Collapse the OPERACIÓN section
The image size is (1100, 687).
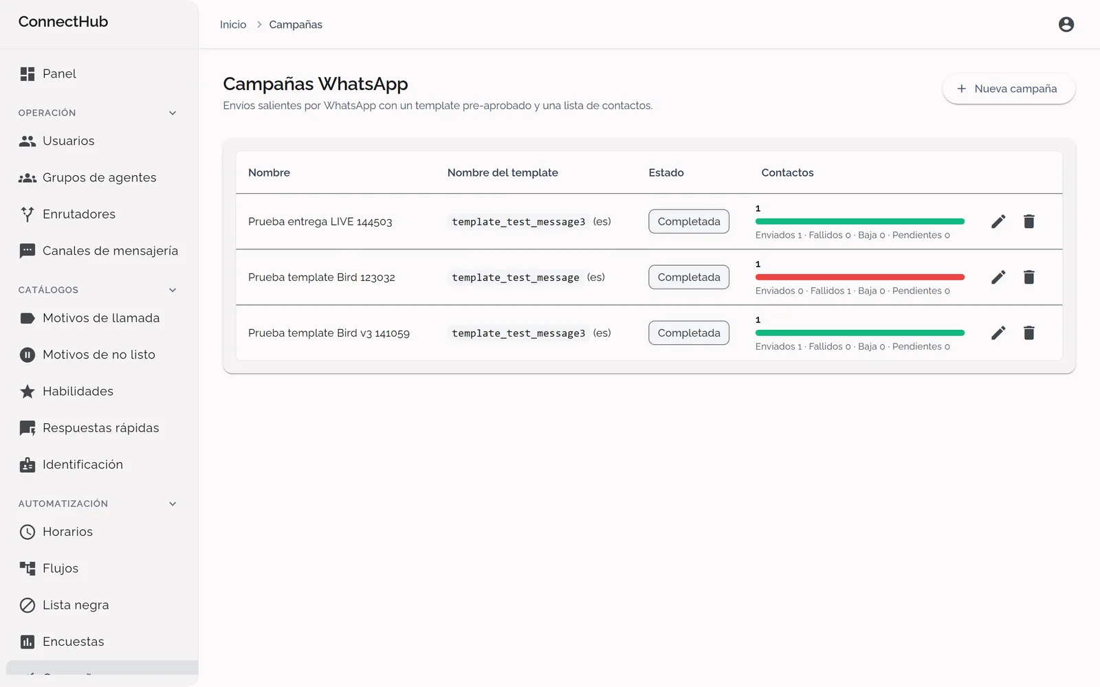(x=173, y=113)
